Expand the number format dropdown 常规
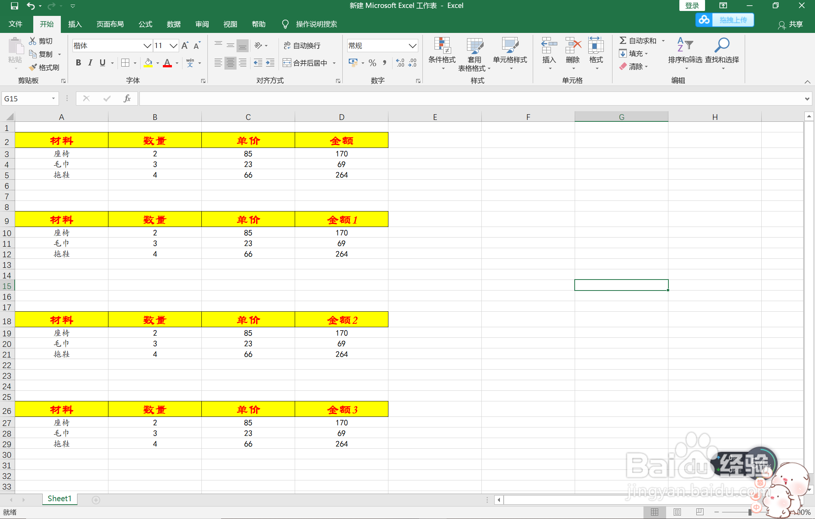 (412, 46)
